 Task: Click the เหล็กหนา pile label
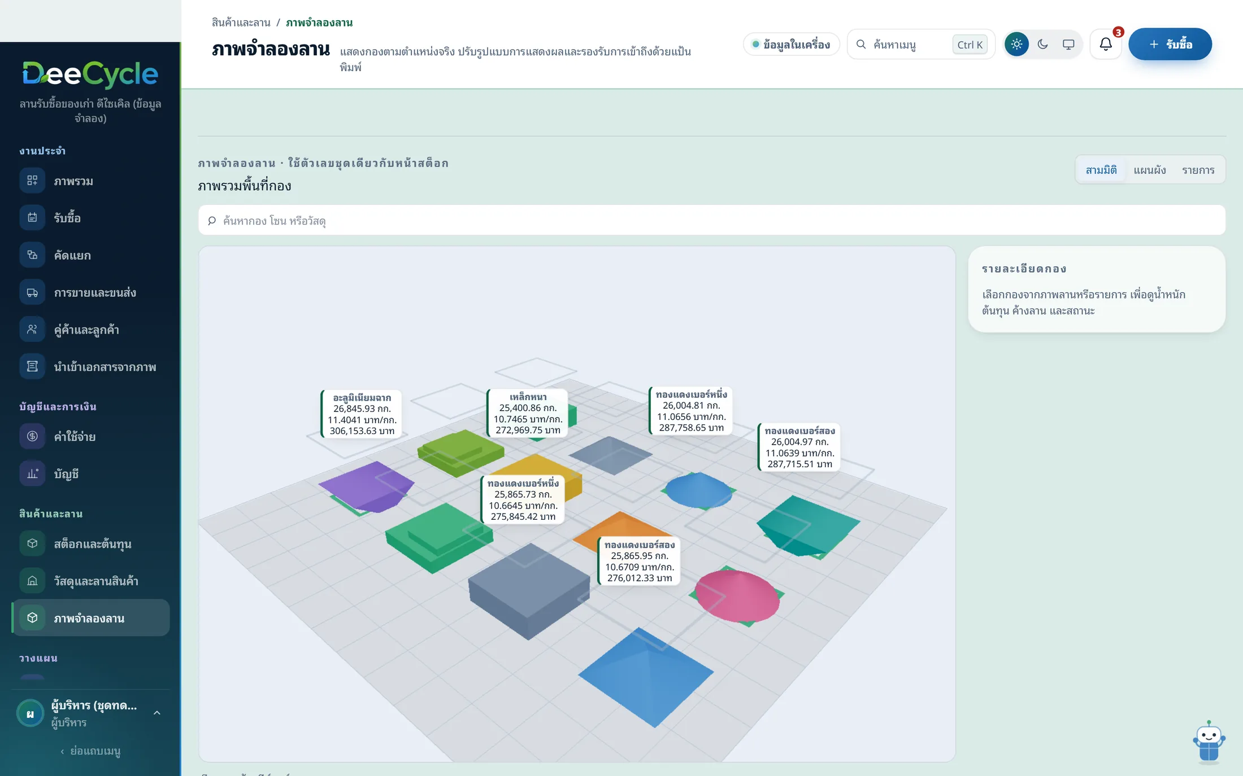[x=528, y=413]
